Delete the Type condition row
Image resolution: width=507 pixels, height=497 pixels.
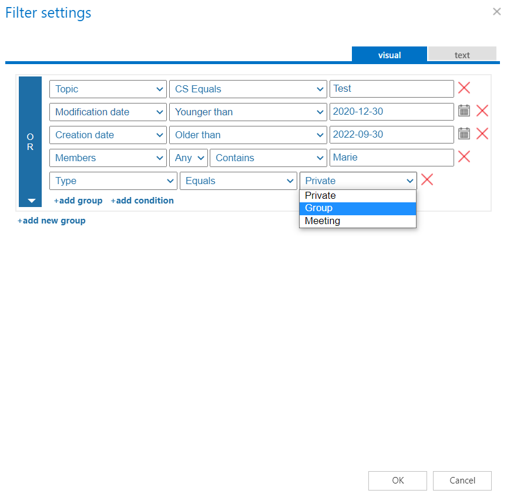pyautogui.click(x=427, y=180)
